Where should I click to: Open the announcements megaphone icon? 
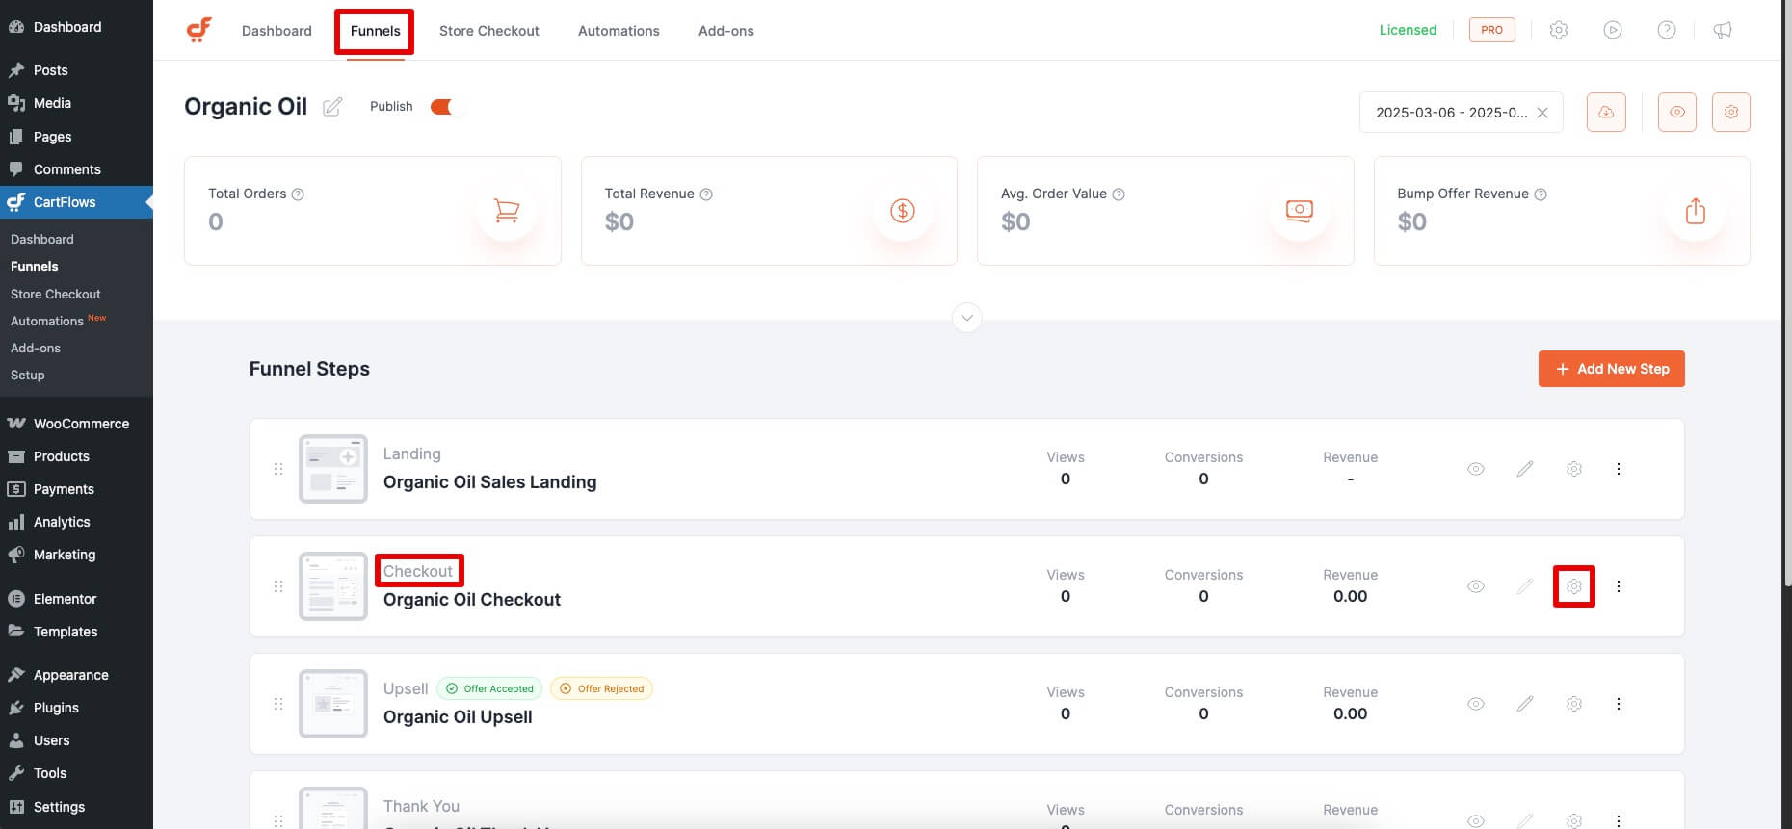pos(1723,30)
